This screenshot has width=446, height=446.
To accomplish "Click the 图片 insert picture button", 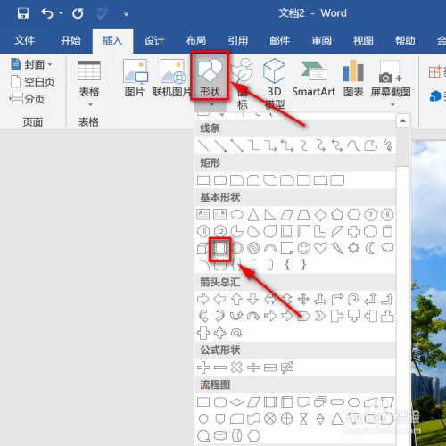I will click(x=135, y=78).
